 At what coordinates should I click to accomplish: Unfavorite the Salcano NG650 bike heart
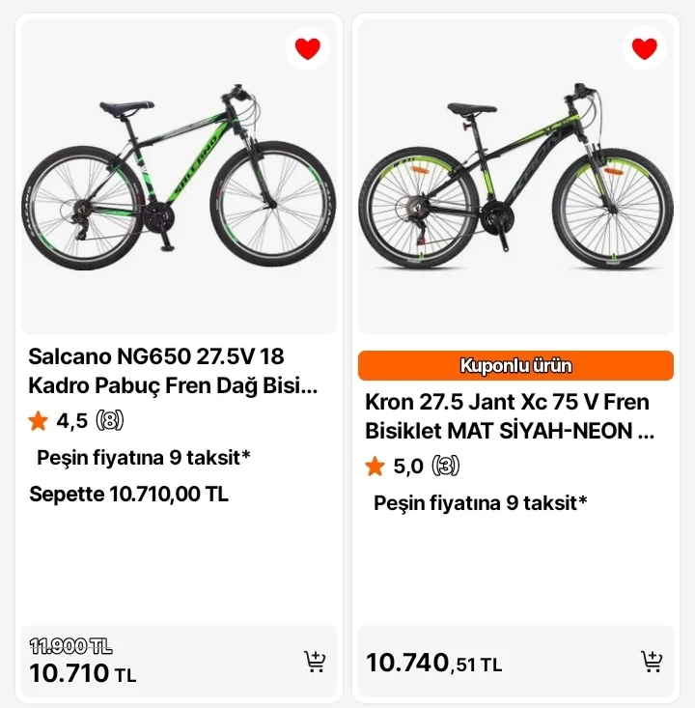[x=307, y=48]
